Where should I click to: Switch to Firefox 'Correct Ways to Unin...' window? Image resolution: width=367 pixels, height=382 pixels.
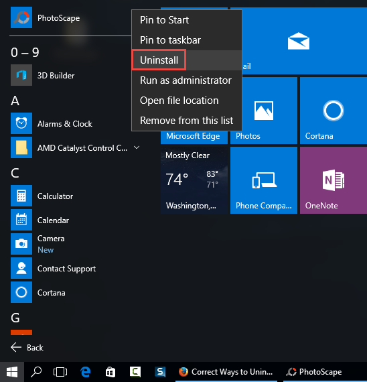pyautogui.click(x=226, y=372)
